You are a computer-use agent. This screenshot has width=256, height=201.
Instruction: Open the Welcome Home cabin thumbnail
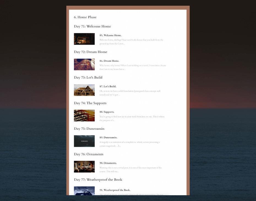pos(84,39)
